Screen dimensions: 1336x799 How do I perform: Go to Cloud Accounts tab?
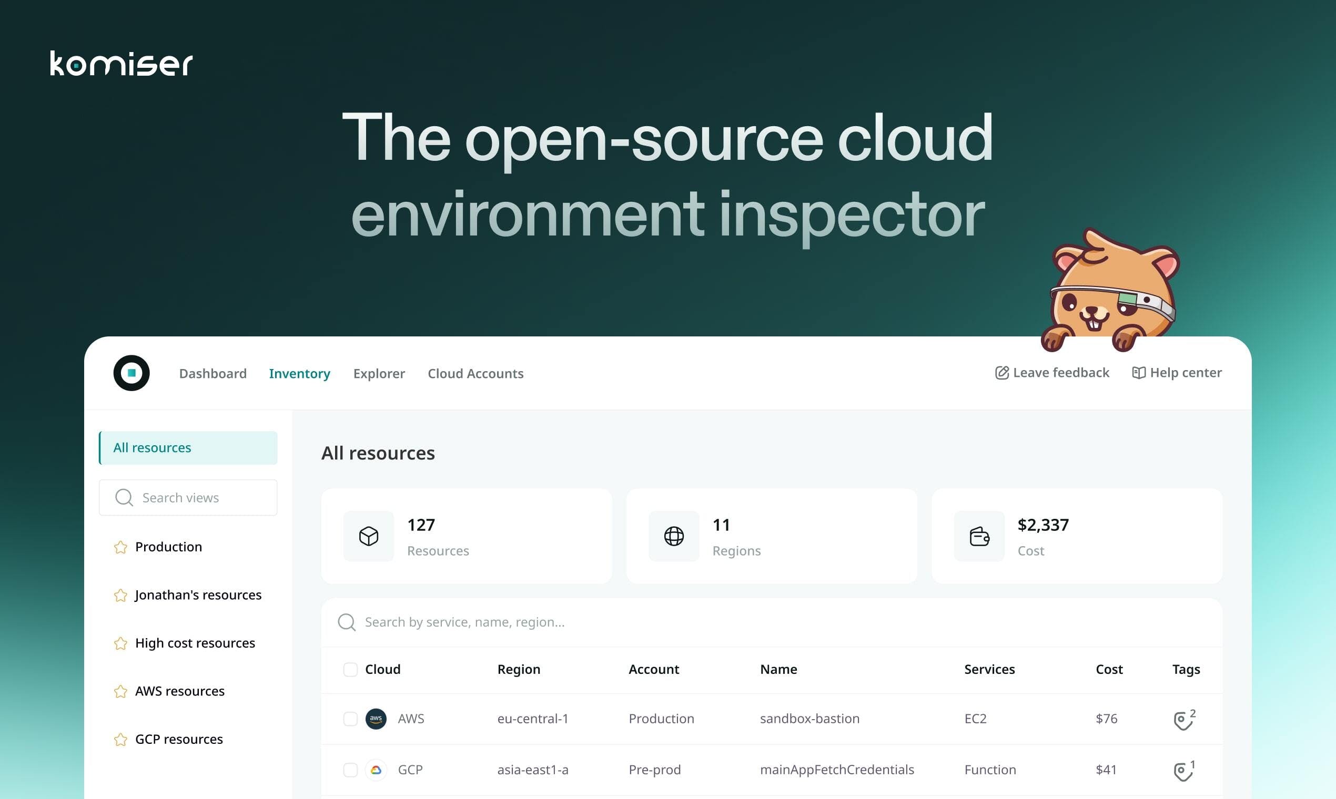[475, 373]
